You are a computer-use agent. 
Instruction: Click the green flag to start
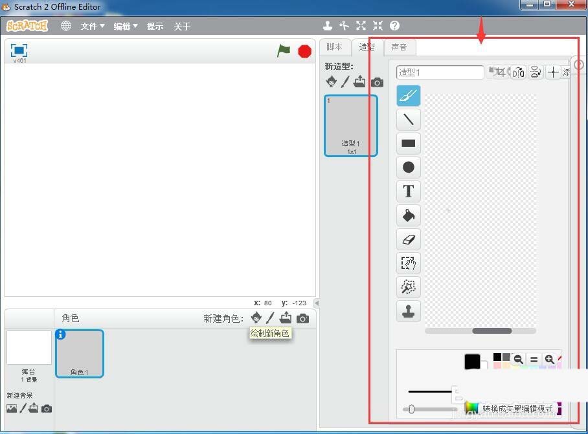point(284,50)
